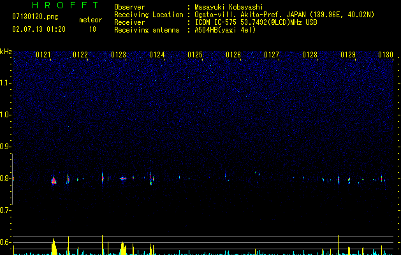Click the observer name Masayuki Kobayashi
The height and width of the screenshot is (255, 401).
[229, 7]
